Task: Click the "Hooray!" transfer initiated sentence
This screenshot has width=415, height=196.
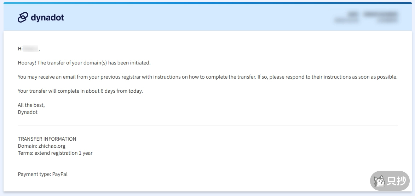Action: [84, 63]
